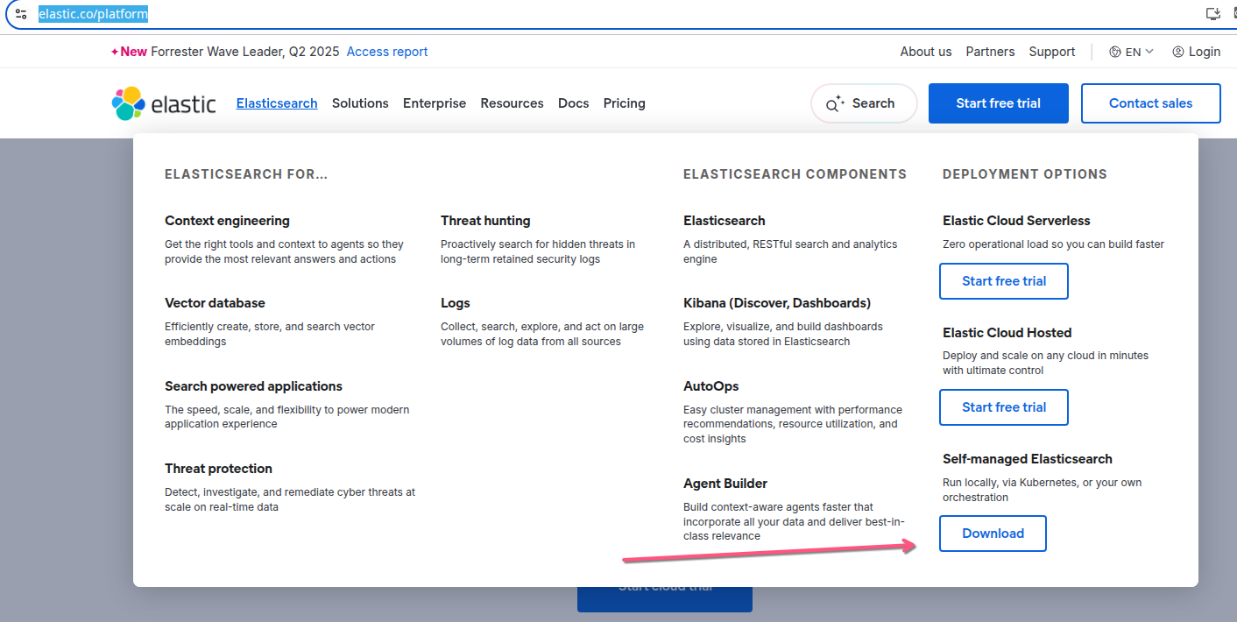Click Self-managed Elasticsearch heading

1028,459
